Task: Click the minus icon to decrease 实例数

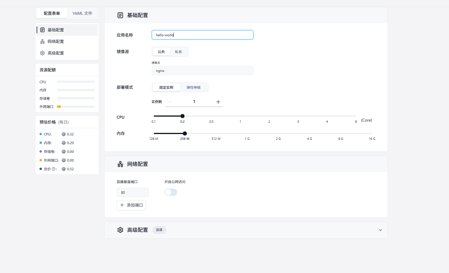Action: pos(170,102)
